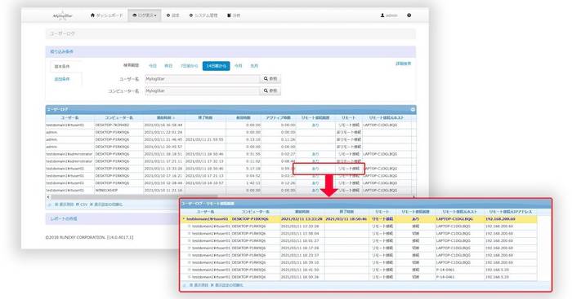Sort by アクティブ時間 column header
Image resolution: width=572 pixels, height=299 pixels.
click(x=279, y=118)
